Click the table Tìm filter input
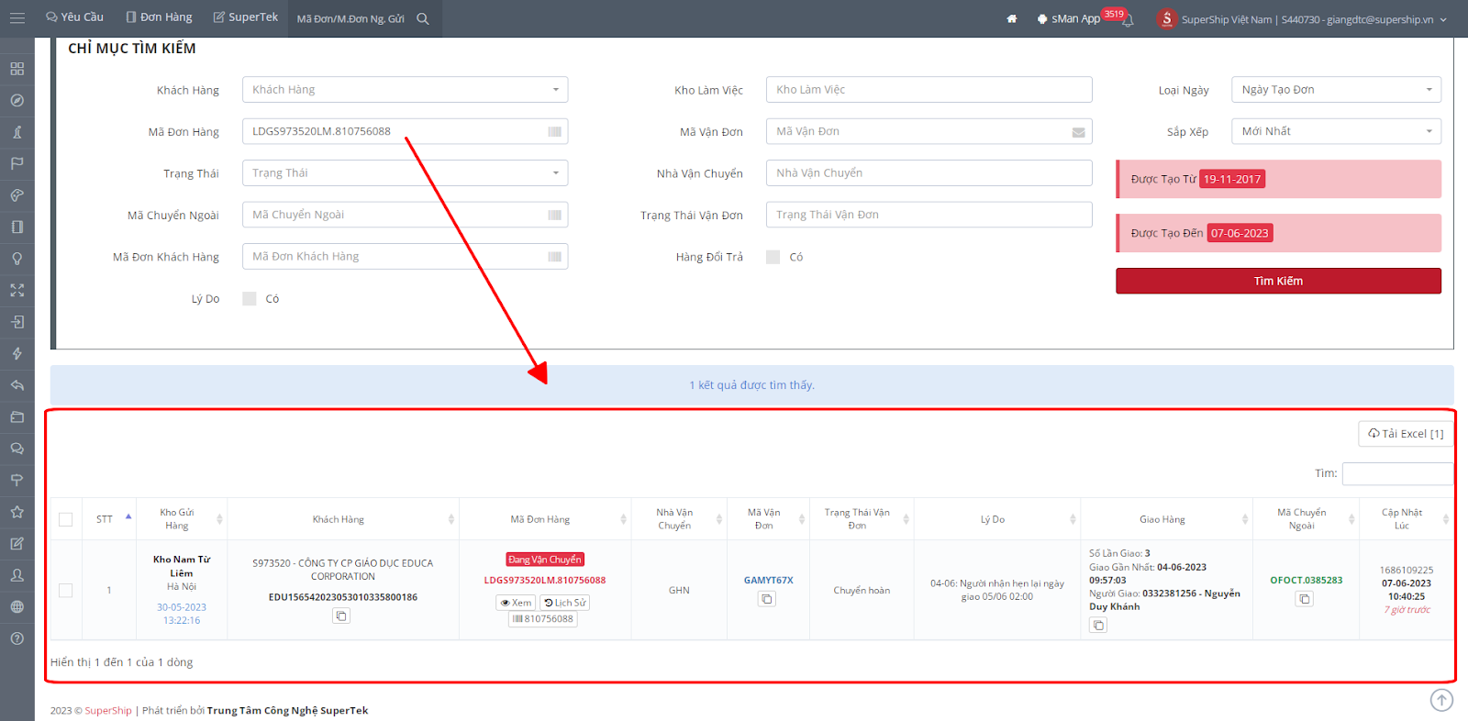The image size is (1468, 721). tap(1397, 473)
